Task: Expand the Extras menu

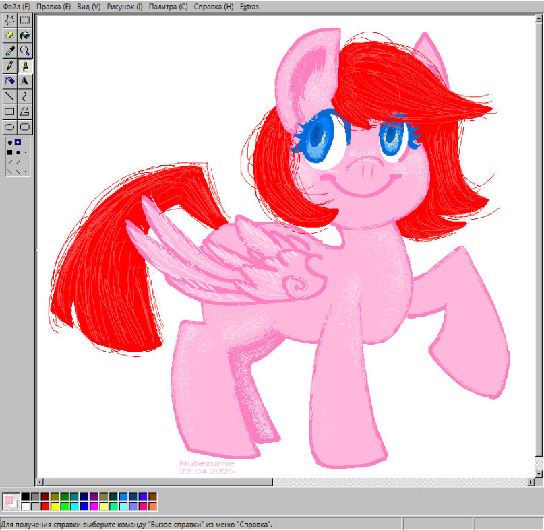Action: coord(249,7)
